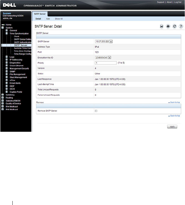Viewport: 185px width, 205px height.
Task: Expand the iSCSI node
Action: coord(7,89)
